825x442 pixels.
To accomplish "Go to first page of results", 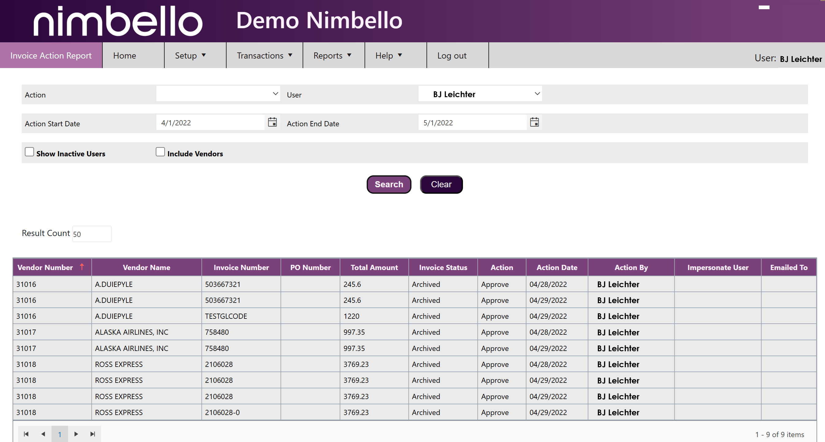I will pyautogui.click(x=26, y=434).
